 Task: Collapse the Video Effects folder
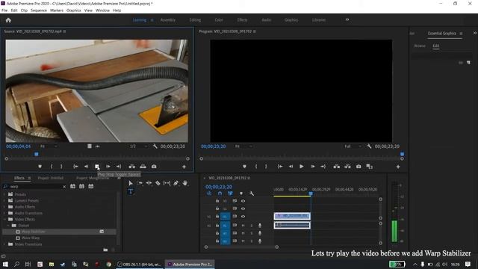[4, 219]
